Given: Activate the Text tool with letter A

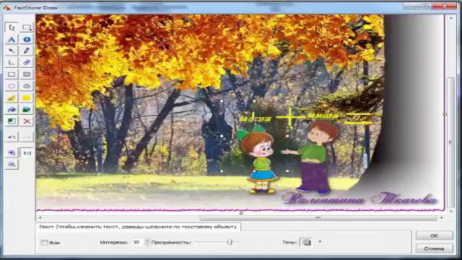Looking at the screenshot, I should tap(12, 39).
